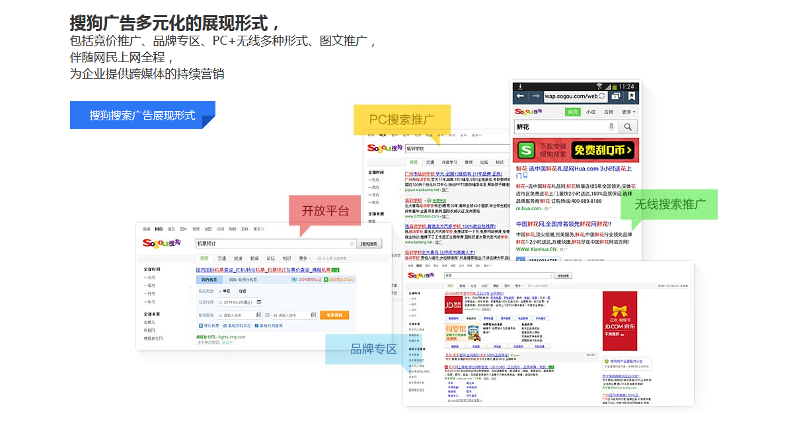This screenshot has height=421, width=793.
Task: Tap the reload icon in the phone address bar
Action: pos(601,96)
